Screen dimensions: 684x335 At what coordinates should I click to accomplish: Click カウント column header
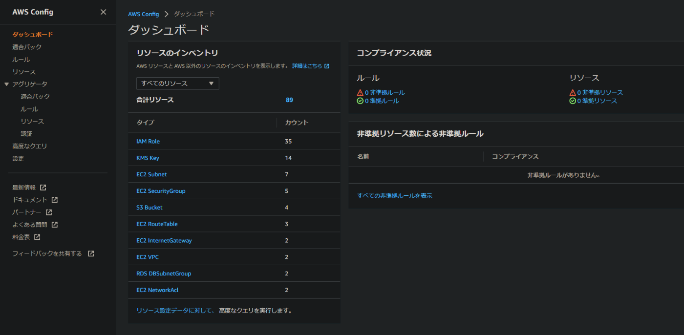pos(297,123)
